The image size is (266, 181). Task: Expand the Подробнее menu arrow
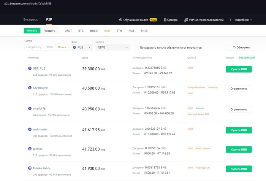click(251, 20)
